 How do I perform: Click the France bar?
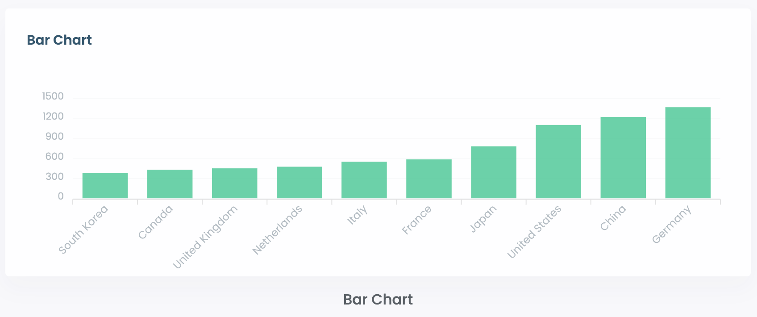click(x=428, y=179)
